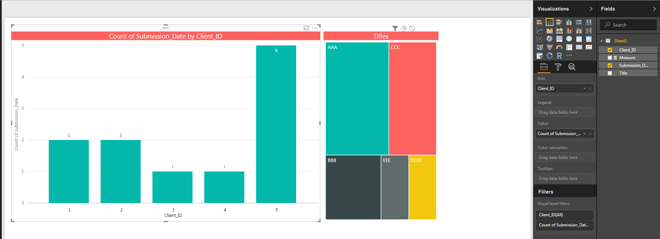
Task: Select the AAA tile in the treemap
Action: point(357,99)
